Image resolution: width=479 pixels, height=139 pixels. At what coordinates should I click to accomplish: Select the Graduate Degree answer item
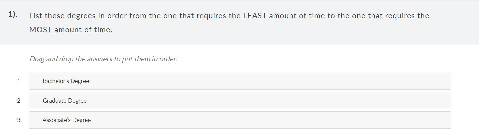[x=240, y=101]
